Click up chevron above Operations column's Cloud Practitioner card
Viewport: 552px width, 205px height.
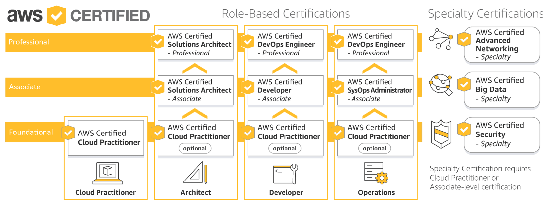click(375, 114)
